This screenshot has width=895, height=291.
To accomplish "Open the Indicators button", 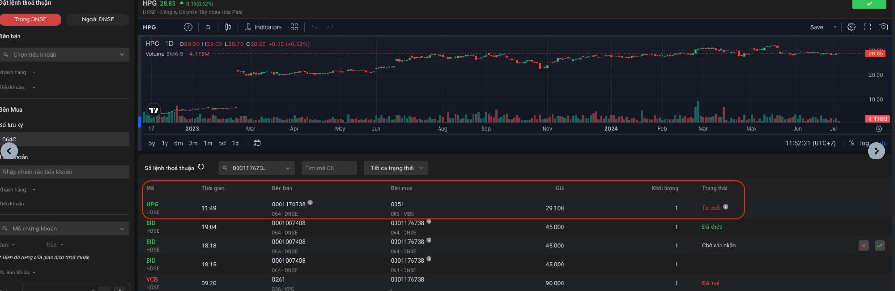I will [x=263, y=27].
